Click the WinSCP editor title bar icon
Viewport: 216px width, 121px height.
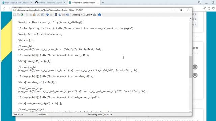pyautogui.click(x=15, y=10)
